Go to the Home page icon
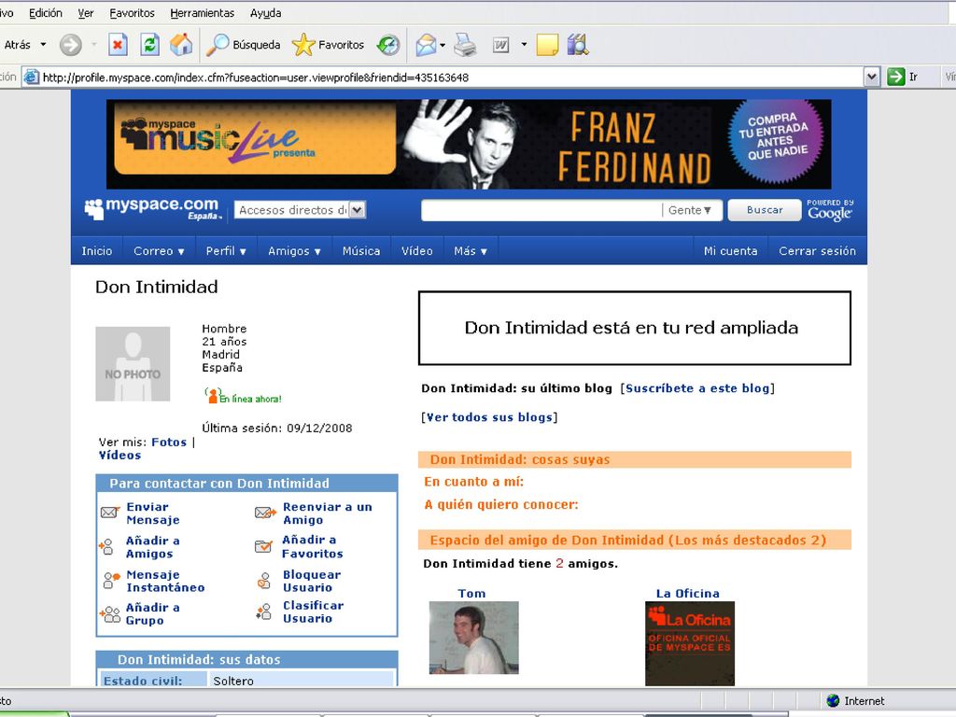 point(181,45)
